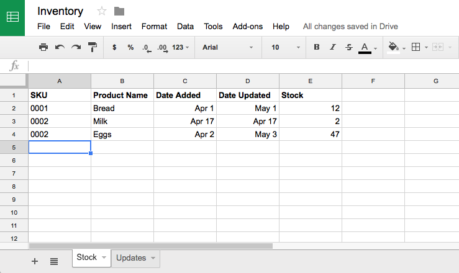The height and width of the screenshot is (273, 459).
Task: Format as currency with dollar icon
Action: 114,47
